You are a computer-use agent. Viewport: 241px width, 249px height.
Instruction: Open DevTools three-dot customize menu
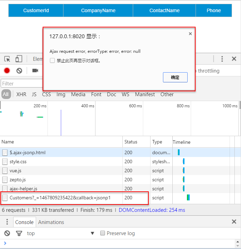[222, 59]
